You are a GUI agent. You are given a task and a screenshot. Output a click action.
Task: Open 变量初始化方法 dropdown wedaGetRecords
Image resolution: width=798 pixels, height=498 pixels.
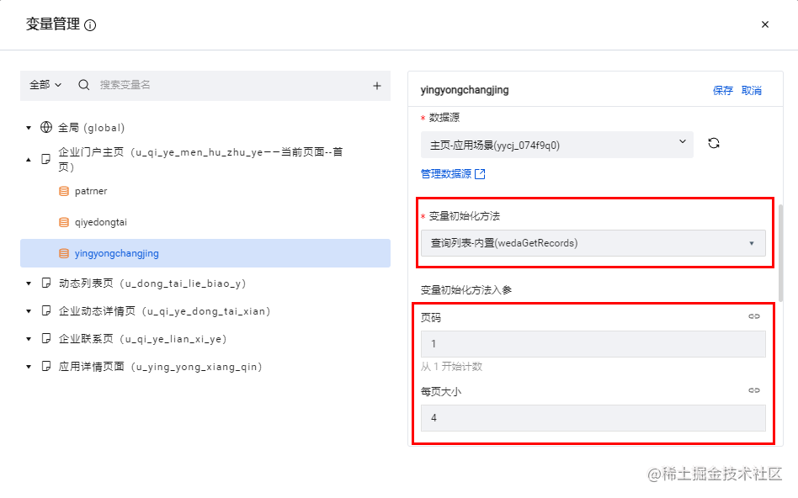coord(593,243)
